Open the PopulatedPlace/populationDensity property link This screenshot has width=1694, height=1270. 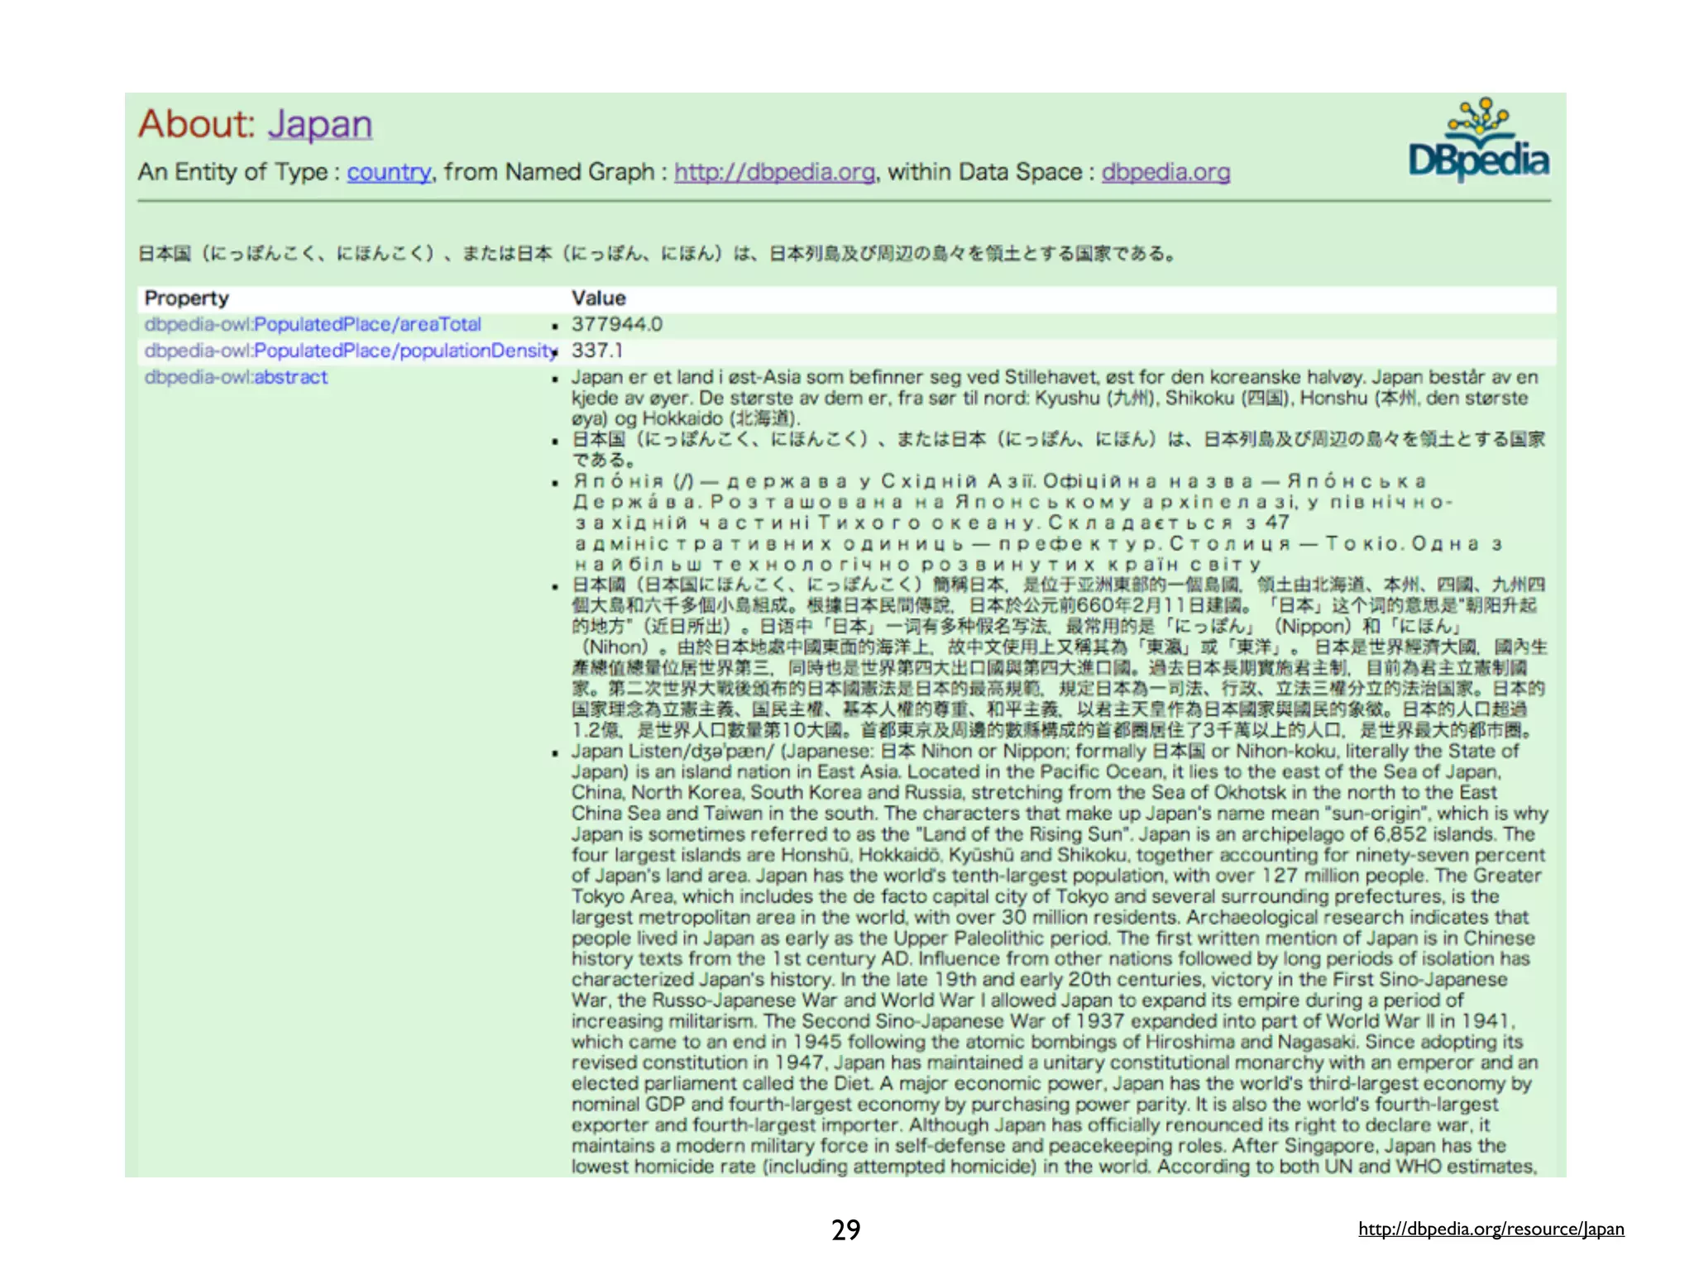351,351
